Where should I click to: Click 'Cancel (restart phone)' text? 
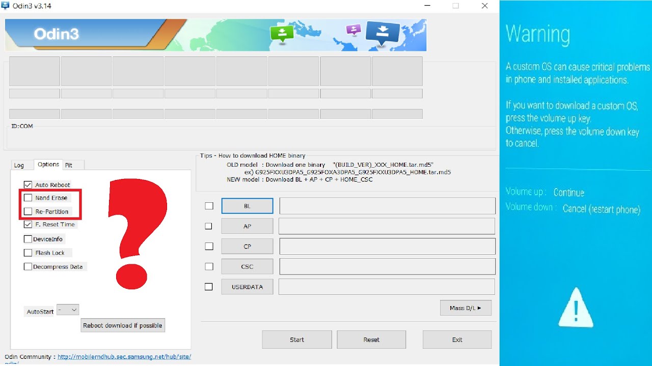pyautogui.click(x=601, y=209)
